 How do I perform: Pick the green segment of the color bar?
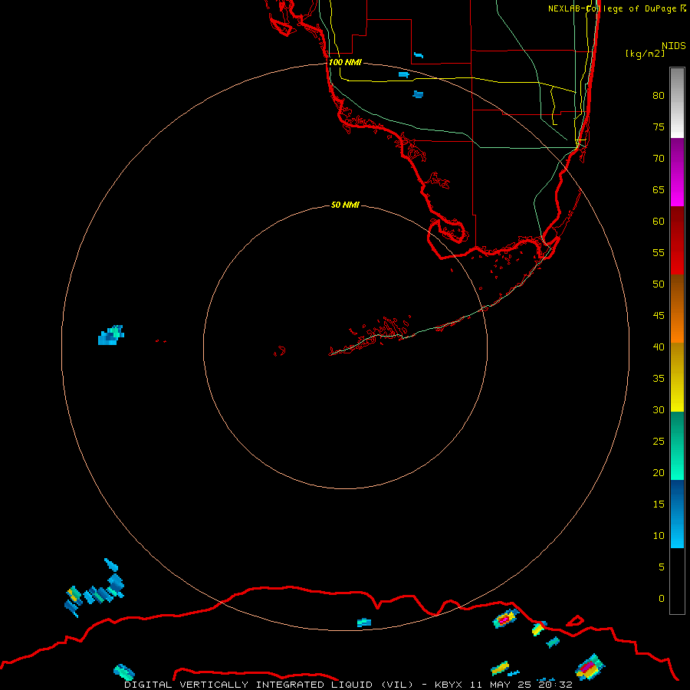[x=677, y=445]
